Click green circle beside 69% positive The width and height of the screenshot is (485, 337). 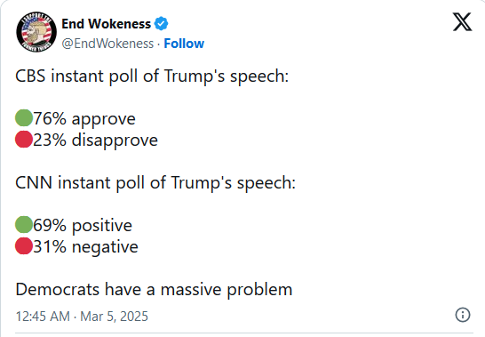24,225
